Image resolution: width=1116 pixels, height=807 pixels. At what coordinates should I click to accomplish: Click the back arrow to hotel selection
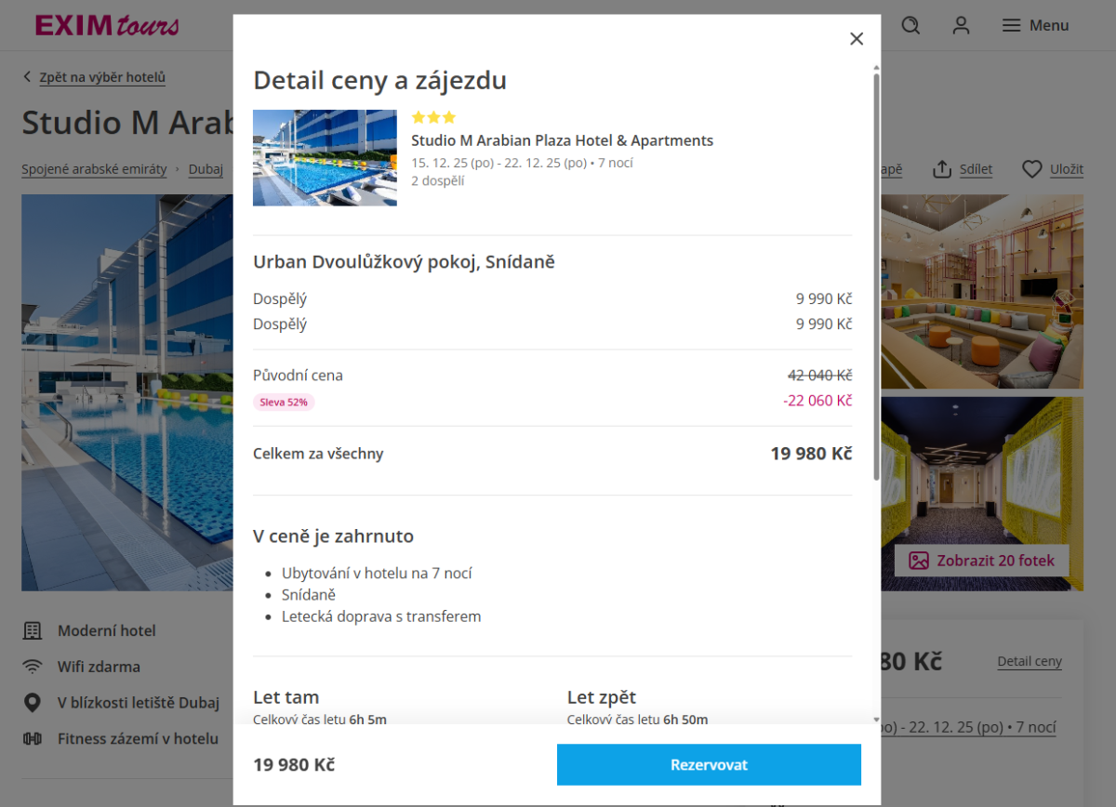coord(28,77)
